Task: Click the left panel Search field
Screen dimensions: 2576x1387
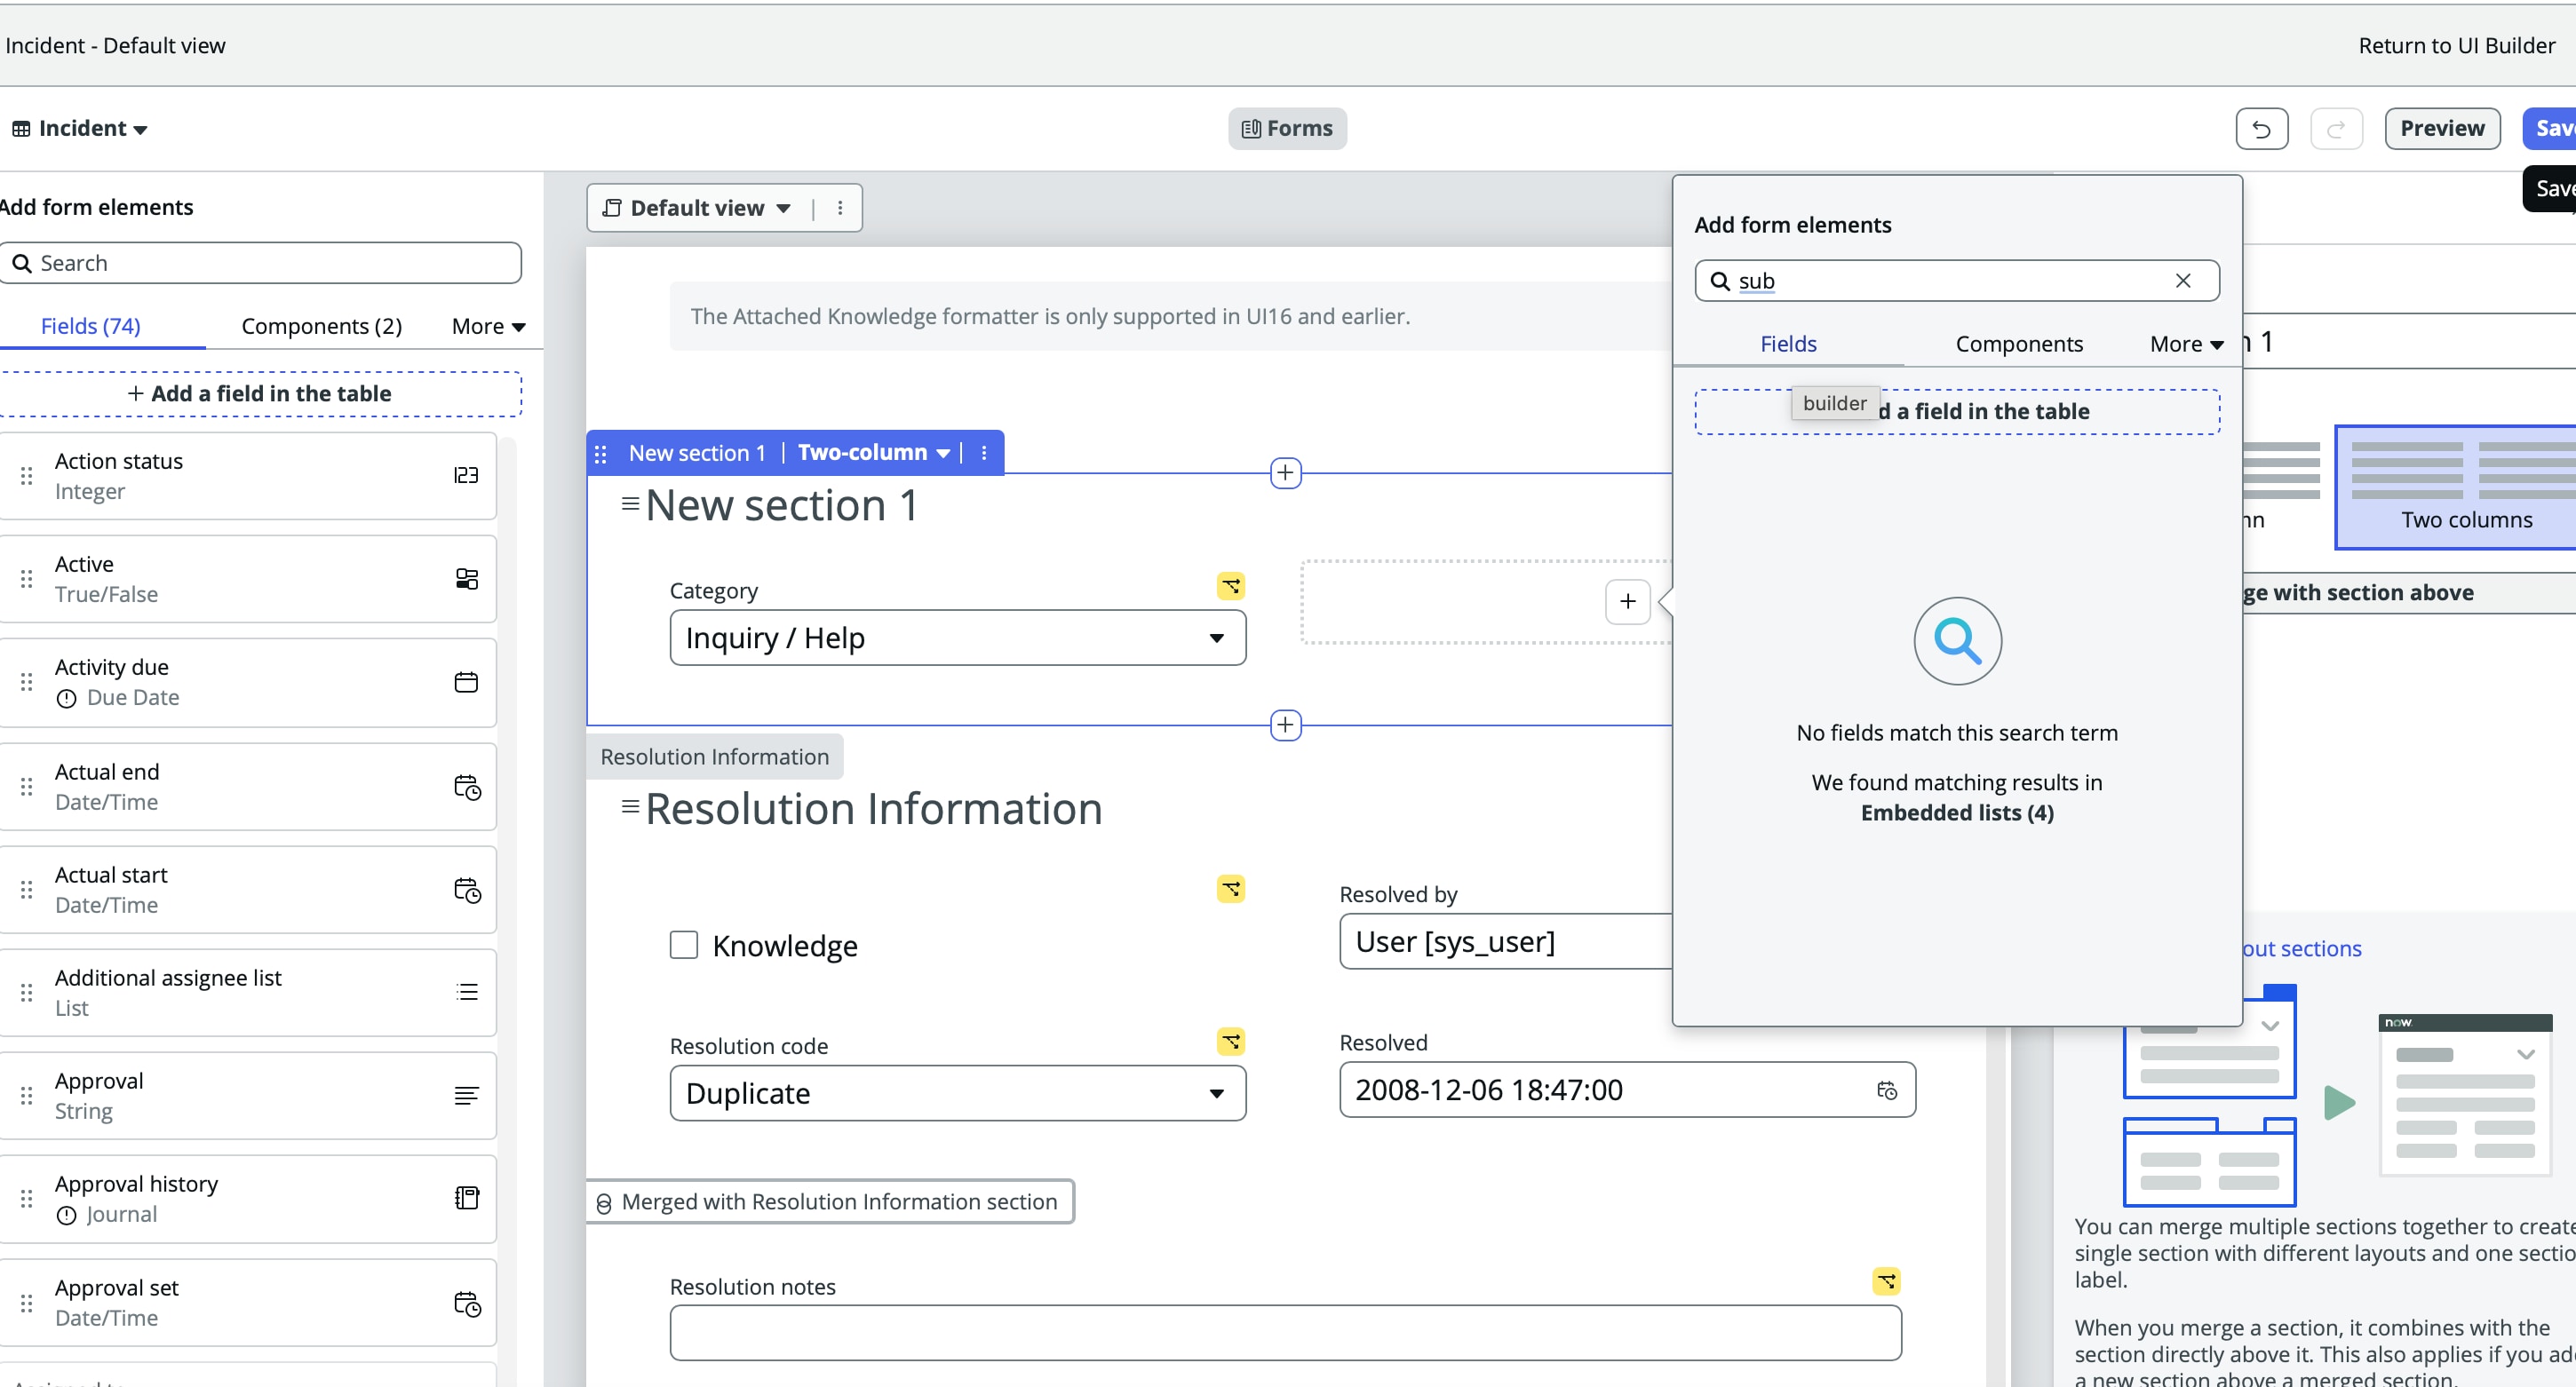Action: (260, 263)
